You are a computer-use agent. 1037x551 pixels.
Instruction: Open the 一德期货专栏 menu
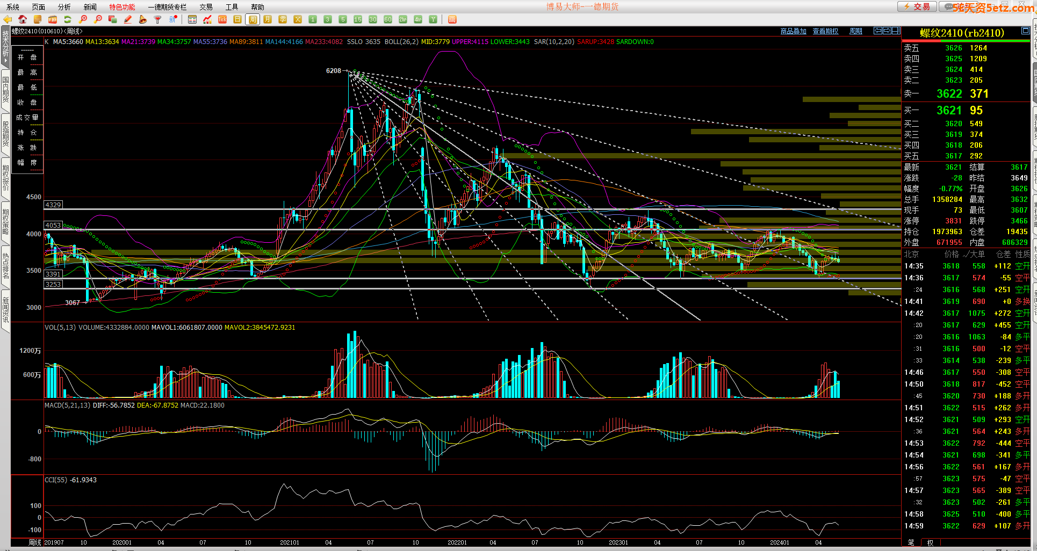[168, 7]
